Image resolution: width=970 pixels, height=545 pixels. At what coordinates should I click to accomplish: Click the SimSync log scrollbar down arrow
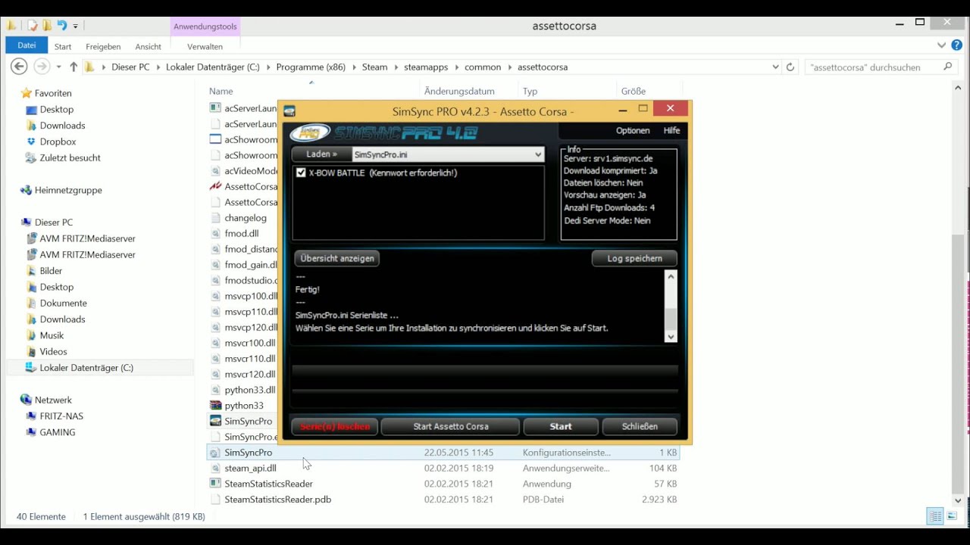(671, 337)
